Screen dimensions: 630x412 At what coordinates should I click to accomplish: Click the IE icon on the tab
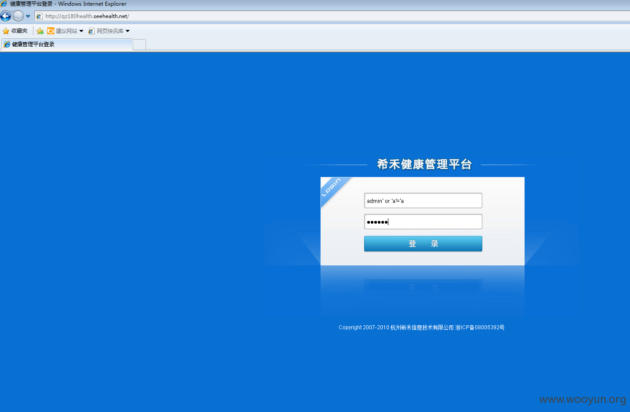(7, 44)
